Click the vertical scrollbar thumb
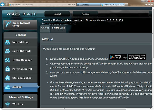Image resolution: width=154 pixels, height=110 pixels. point(153,34)
